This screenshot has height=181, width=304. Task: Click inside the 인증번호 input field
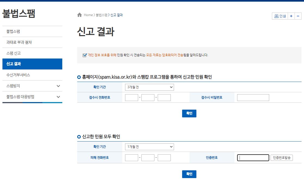253,157
